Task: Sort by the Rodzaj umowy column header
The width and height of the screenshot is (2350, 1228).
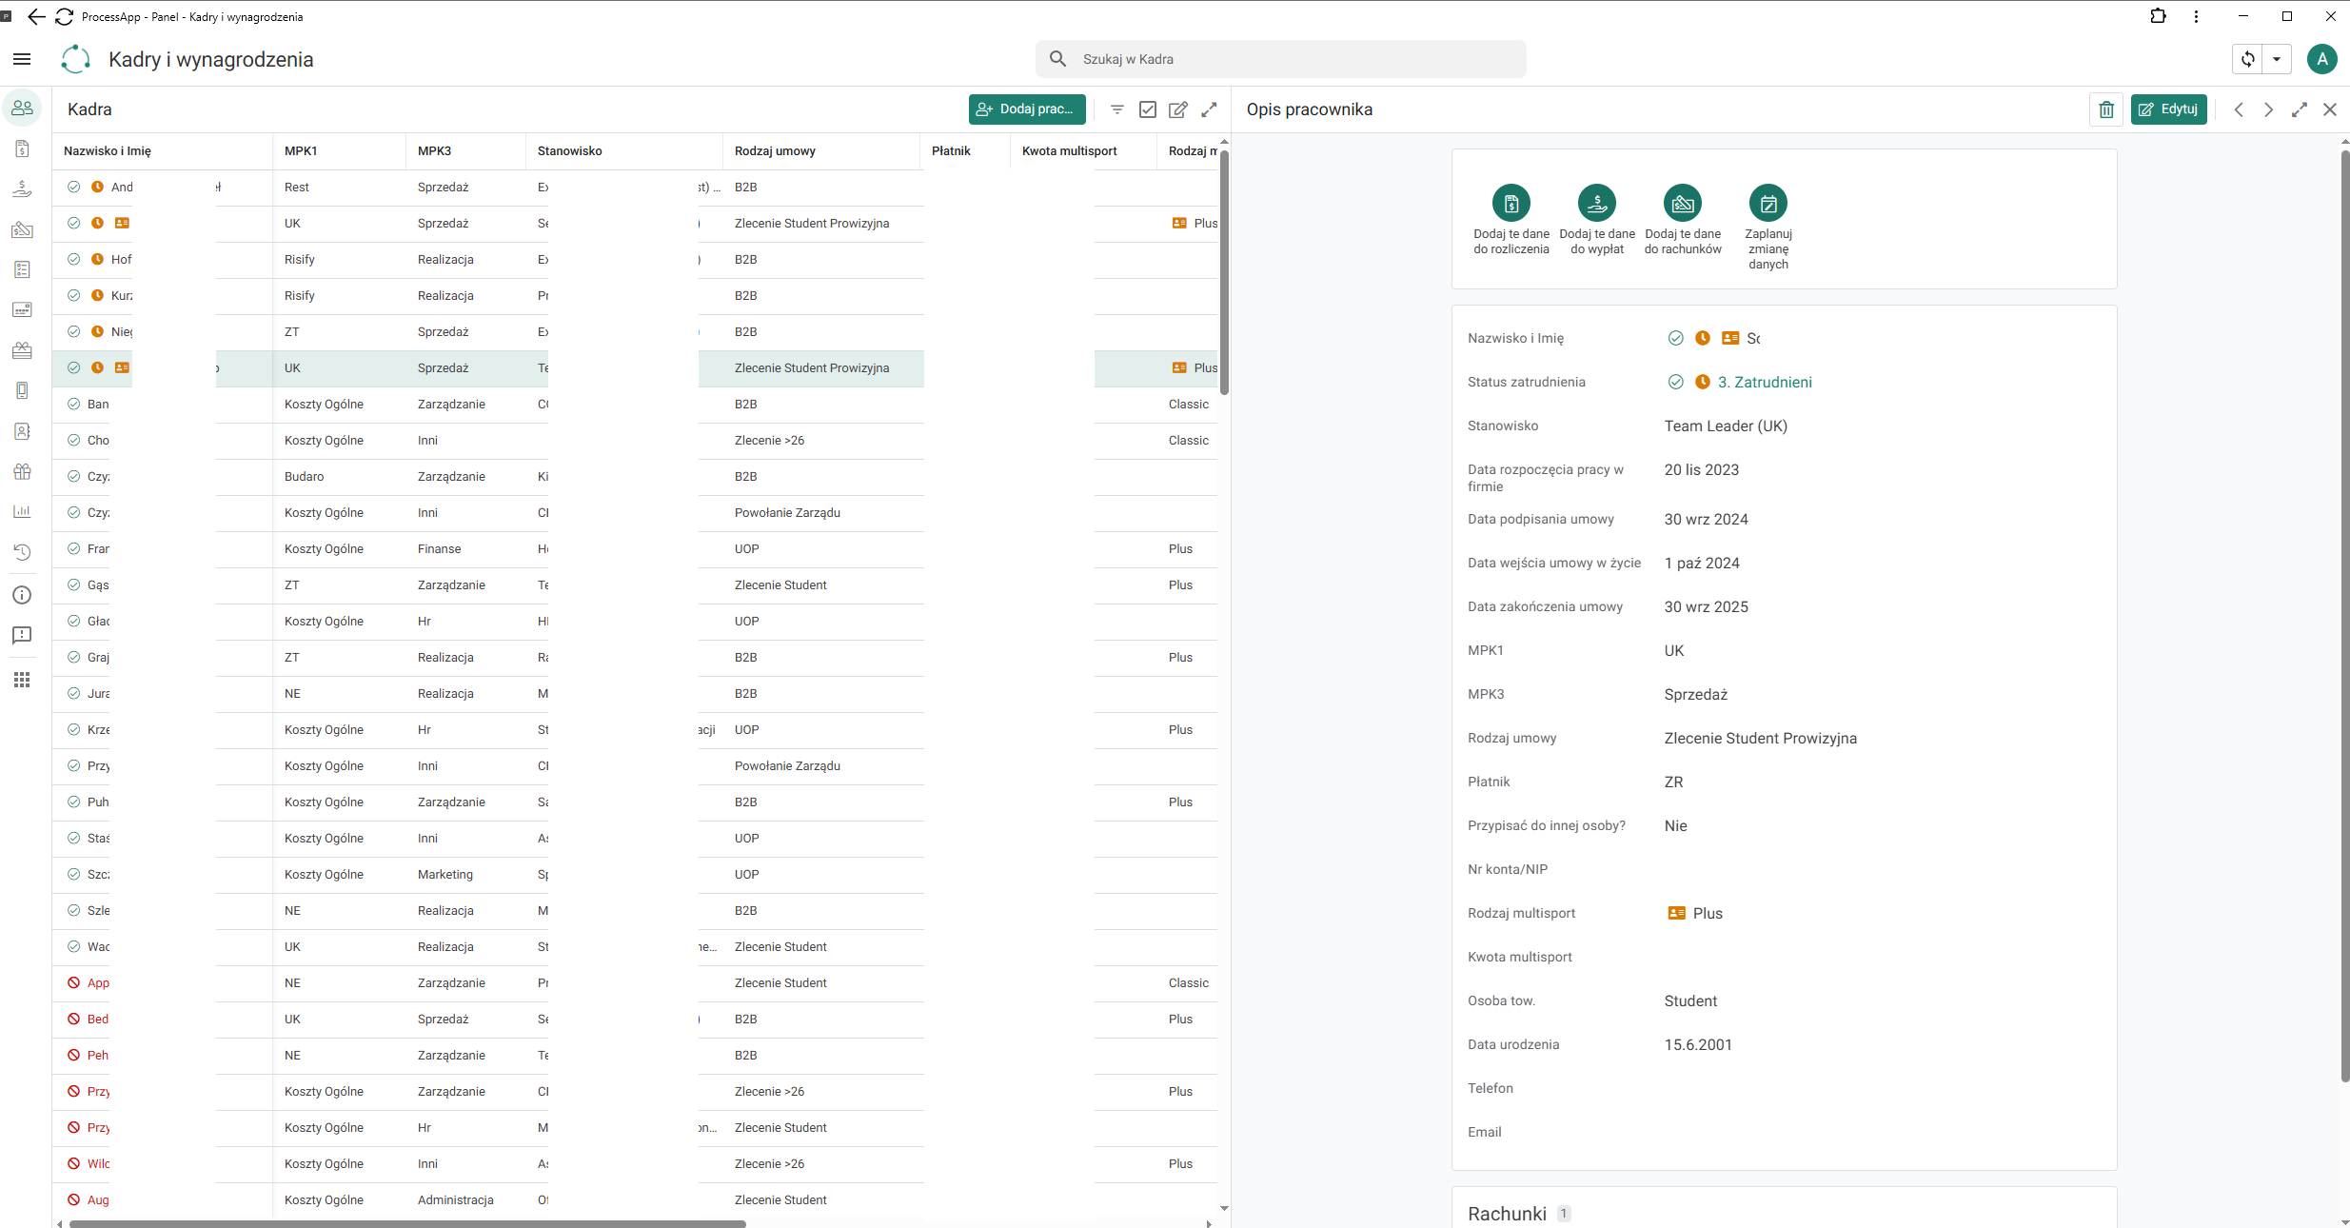Action: [775, 150]
